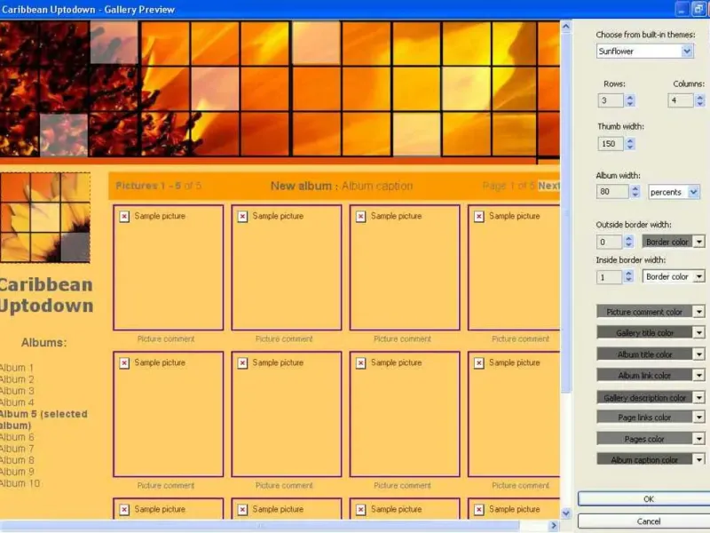Click the New album title text
Viewport: 710px width, 533px height.
301,186
